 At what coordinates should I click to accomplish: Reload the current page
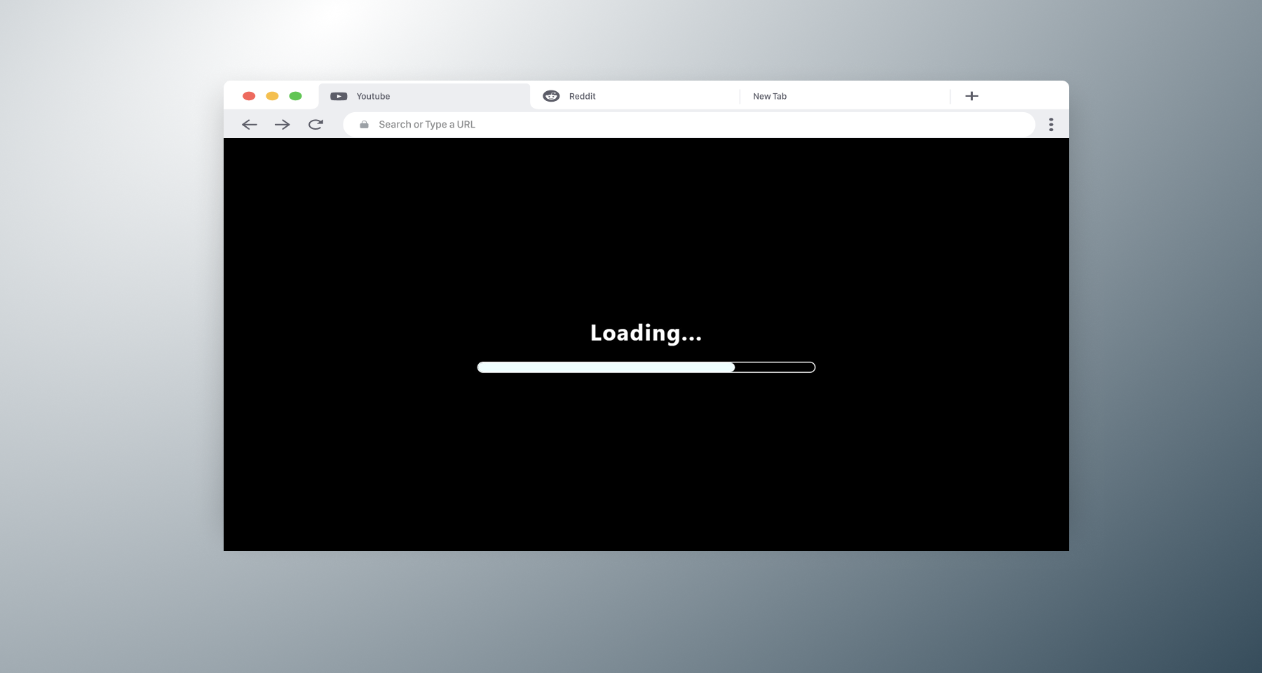[315, 124]
